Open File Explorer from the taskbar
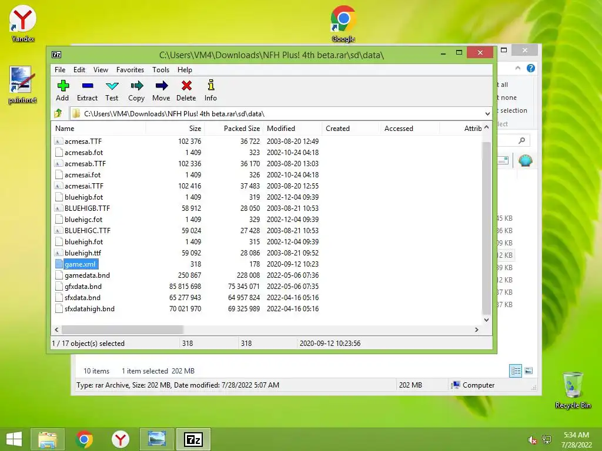The image size is (602, 451). point(48,439)
